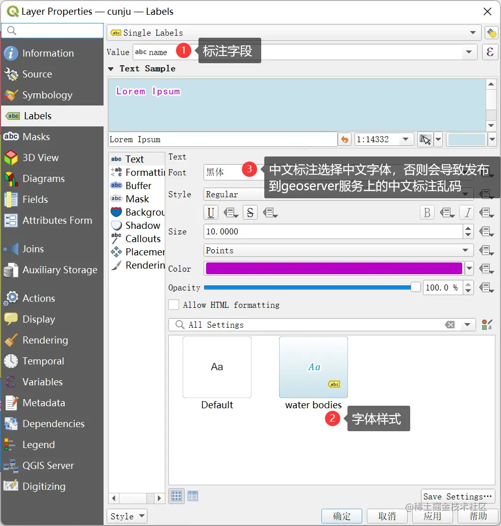This screenshot has height=526, width=501.
Task: Open the Points size unit dropdown
Action: 338,250
